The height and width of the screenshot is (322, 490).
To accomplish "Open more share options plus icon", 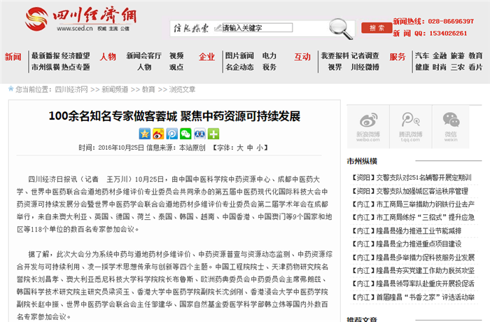I will point(212,133).
